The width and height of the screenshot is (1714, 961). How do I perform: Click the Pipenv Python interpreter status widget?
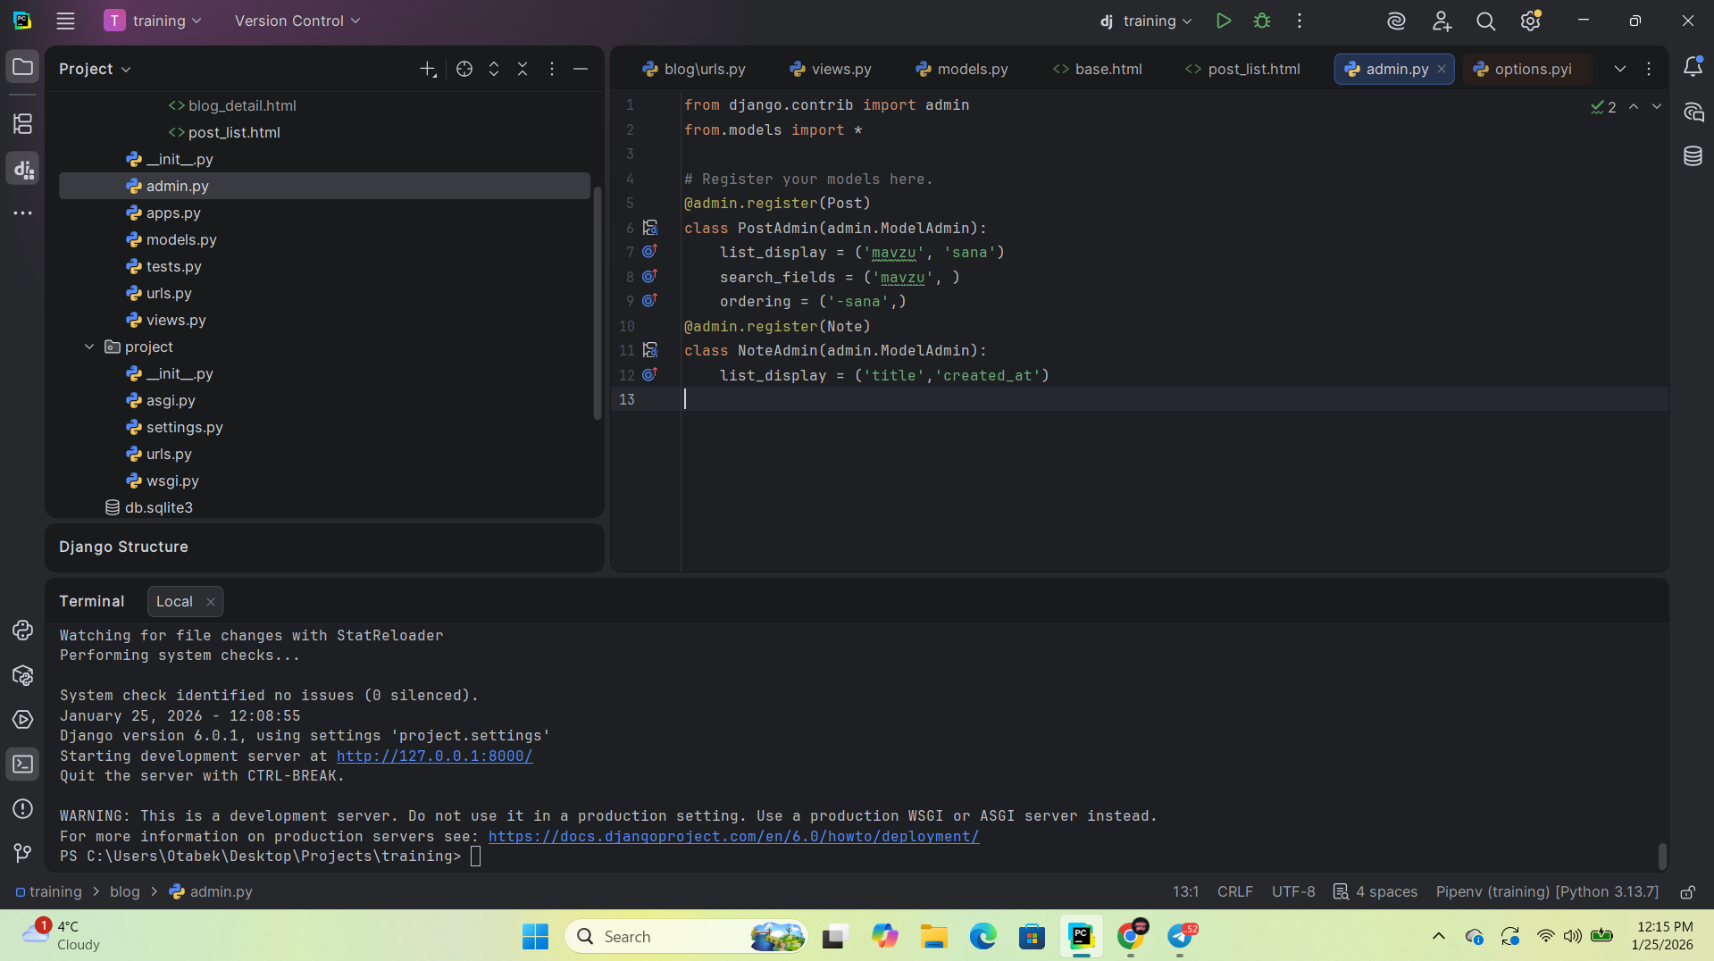1546,891
